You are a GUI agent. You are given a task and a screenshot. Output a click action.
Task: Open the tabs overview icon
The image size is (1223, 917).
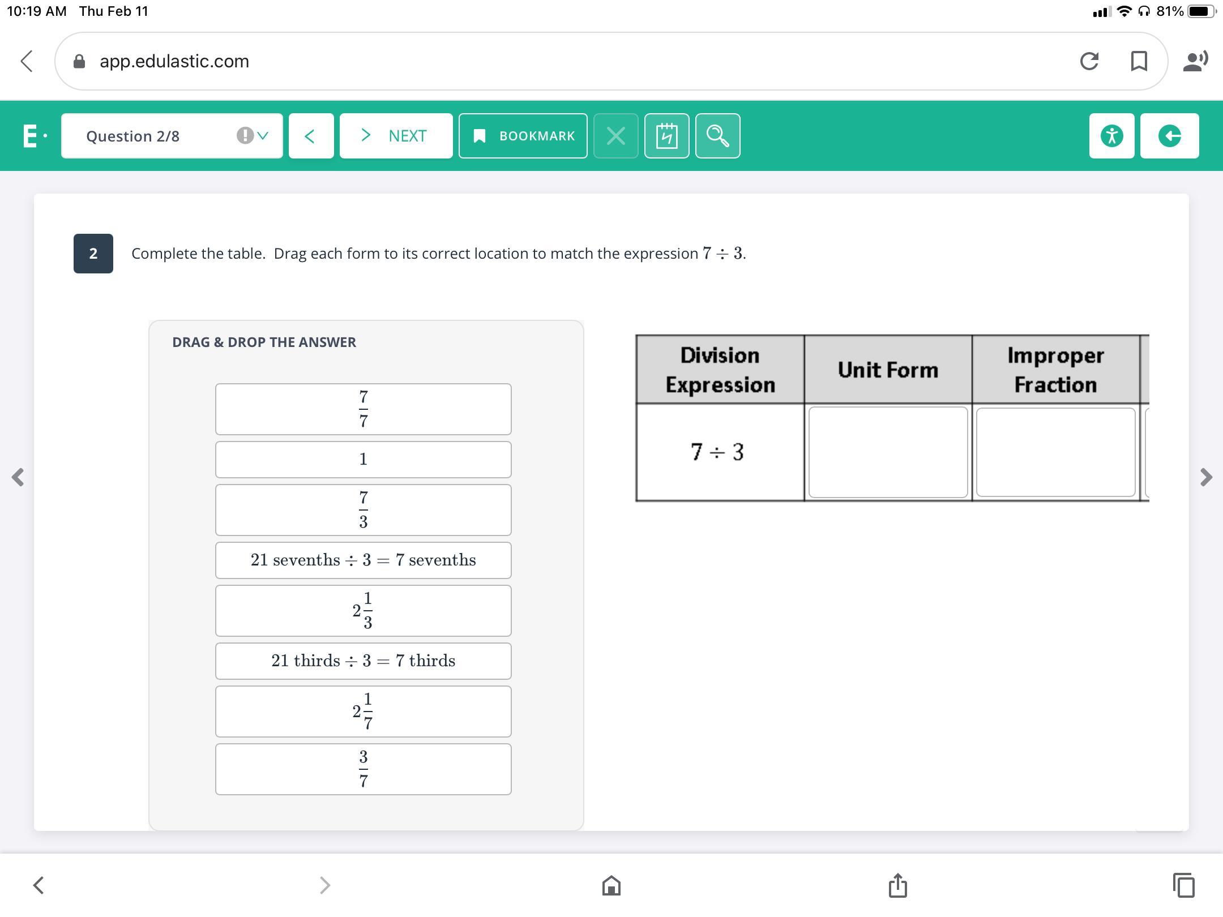pyautogui.click(x=1183, y=885)
